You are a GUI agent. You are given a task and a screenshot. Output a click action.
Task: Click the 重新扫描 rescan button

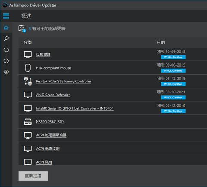(33, 176)
